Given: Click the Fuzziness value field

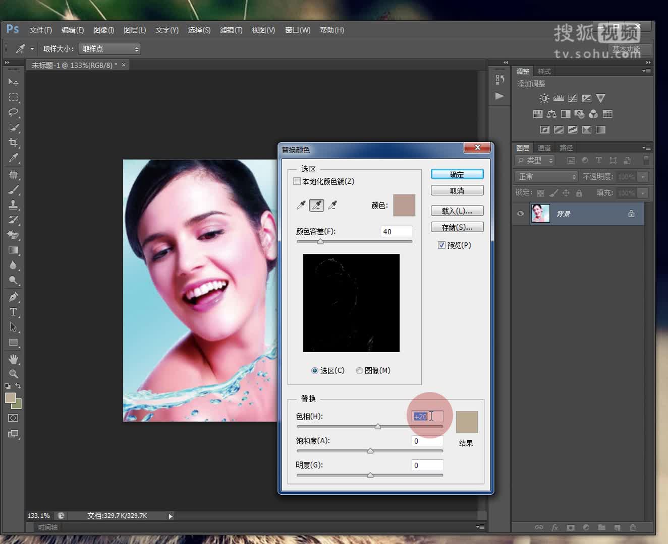Looking at the screenshot, I should point(397,232).
